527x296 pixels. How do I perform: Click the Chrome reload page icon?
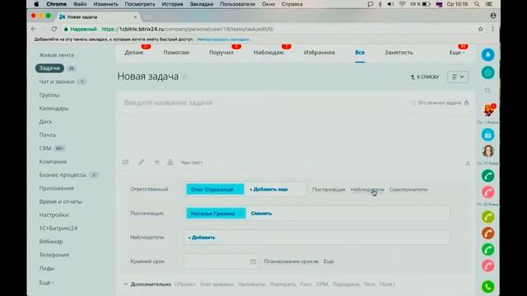[54, 30]
